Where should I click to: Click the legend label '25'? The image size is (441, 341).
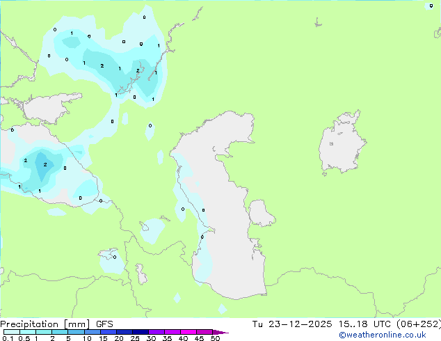click(x=135, y=338)
